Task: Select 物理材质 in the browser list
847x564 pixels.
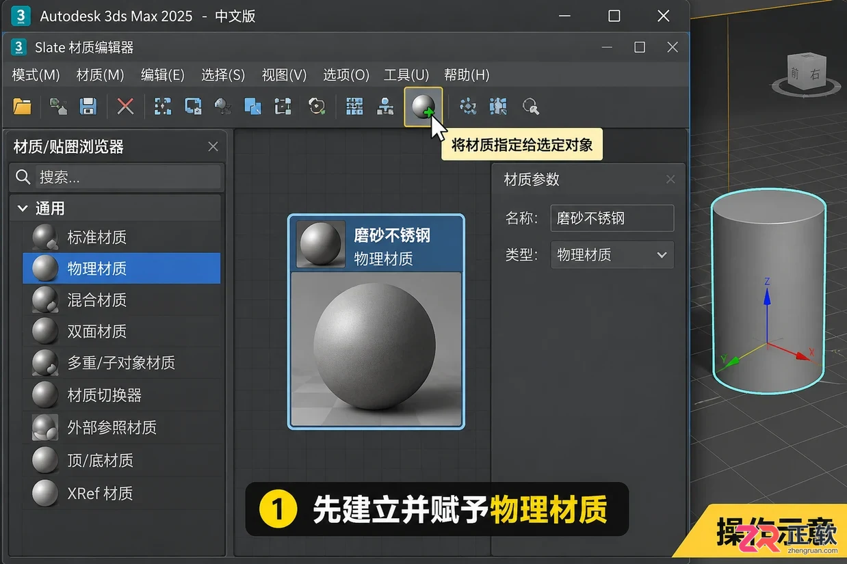Action: pos(122,269)
